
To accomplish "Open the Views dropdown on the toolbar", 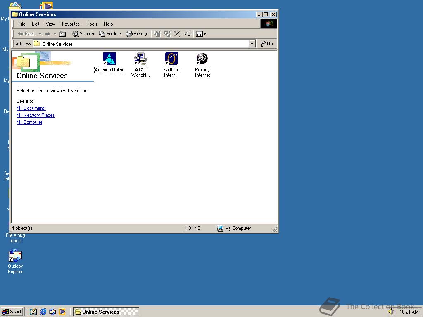I will [204, 34].
